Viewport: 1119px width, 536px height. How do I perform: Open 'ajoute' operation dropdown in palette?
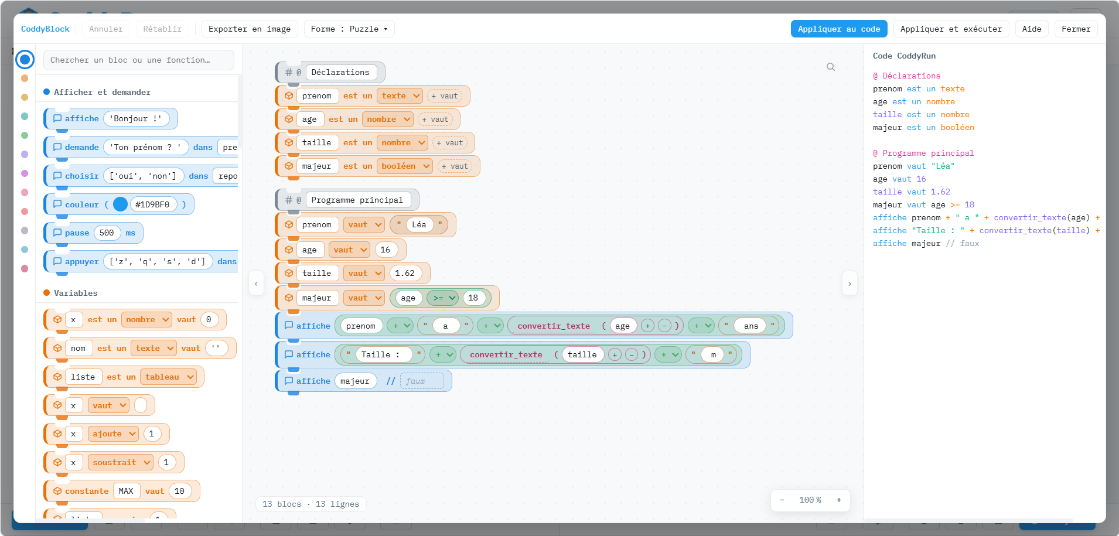click(114, 433)
